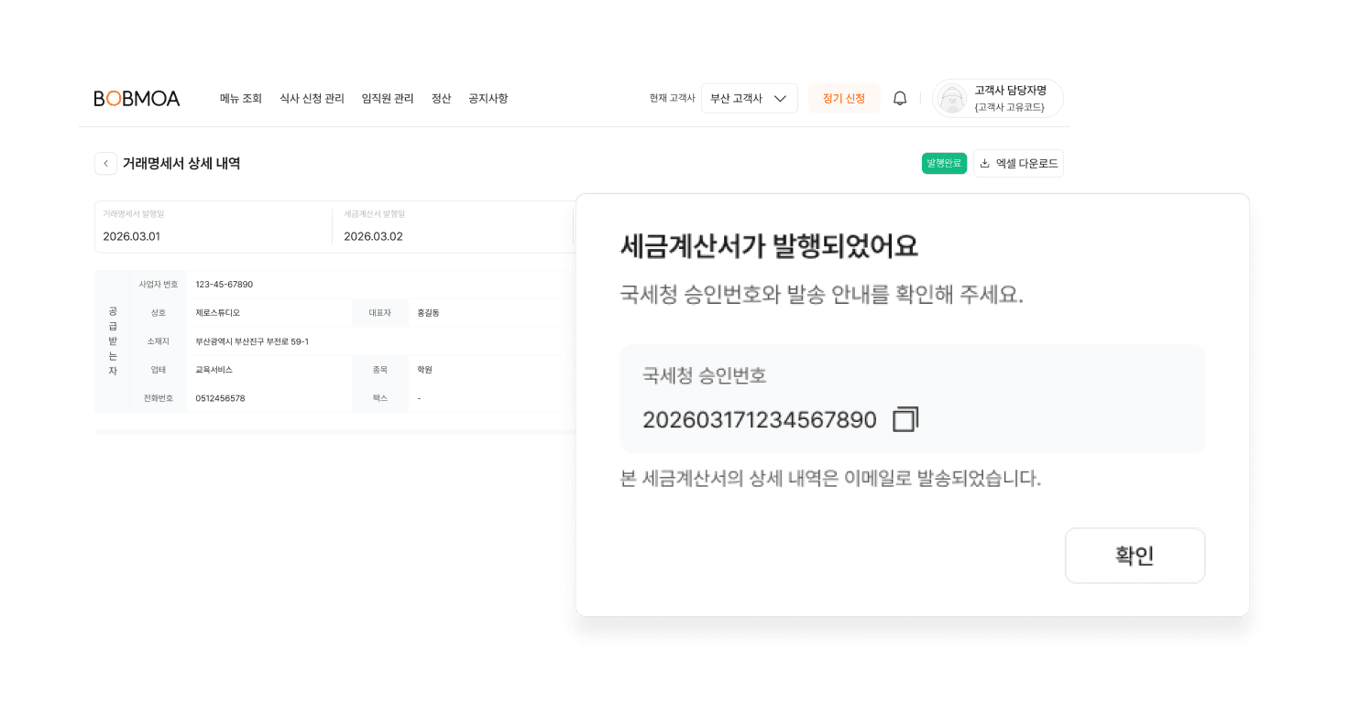Click the tax invoice date 2026.03.02
This screenshot has width=1349, height=703.
(373, 236)
